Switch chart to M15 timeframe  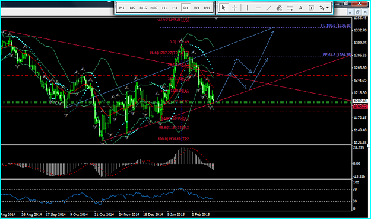pyautogui.click(x=143, y=8)
